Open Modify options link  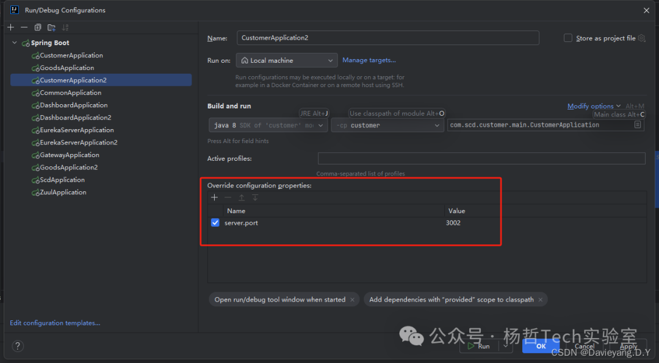point(594,106)
